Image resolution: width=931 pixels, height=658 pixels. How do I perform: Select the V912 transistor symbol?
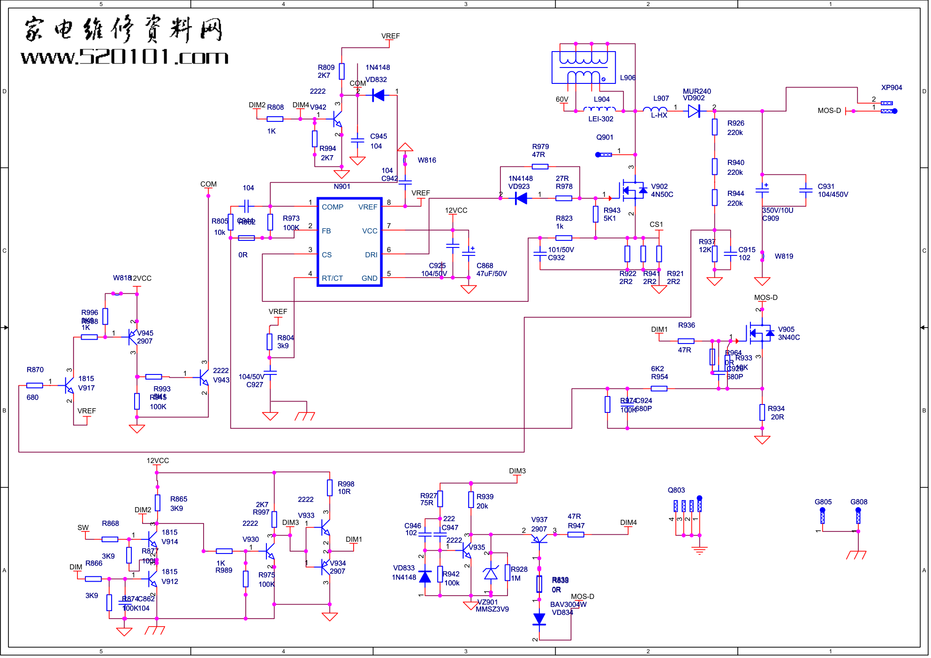pos(152,579)
